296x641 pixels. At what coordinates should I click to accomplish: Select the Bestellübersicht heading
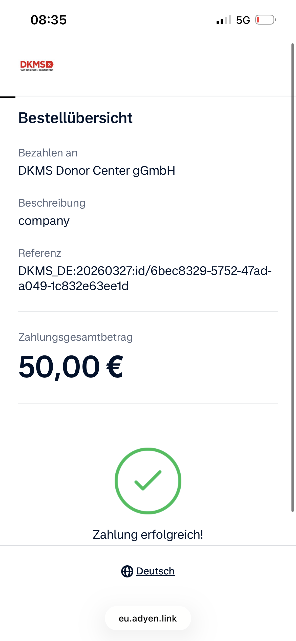(x=75, y=118)
